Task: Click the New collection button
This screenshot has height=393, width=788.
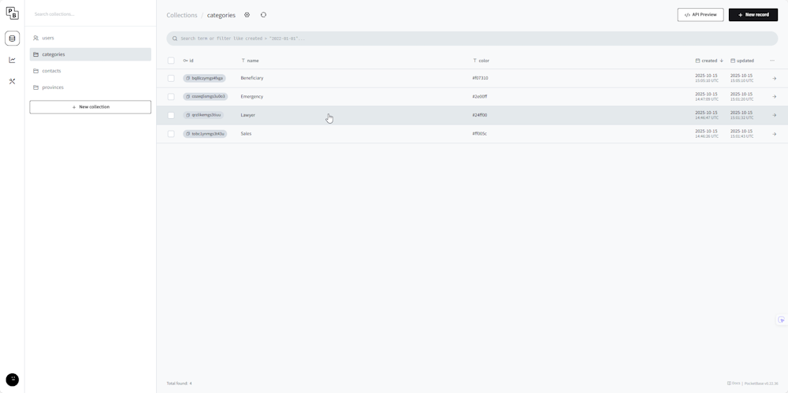Action: (91, 107)
